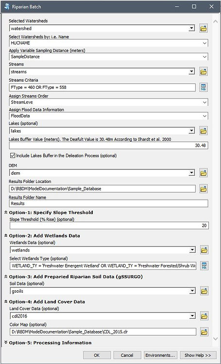Open the Environments settings button
This screenshot has height=364, width=221.
coord(160,355)
